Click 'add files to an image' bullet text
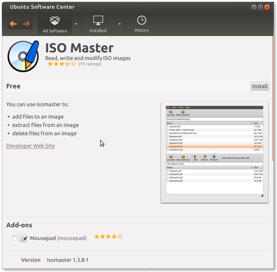 (38, 117)
